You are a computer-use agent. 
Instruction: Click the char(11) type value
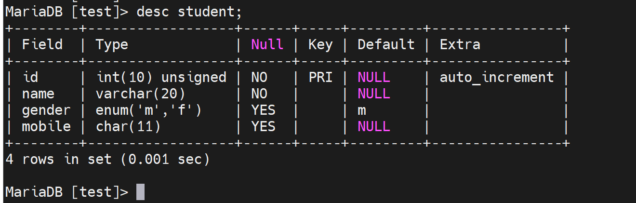[128, 126]
